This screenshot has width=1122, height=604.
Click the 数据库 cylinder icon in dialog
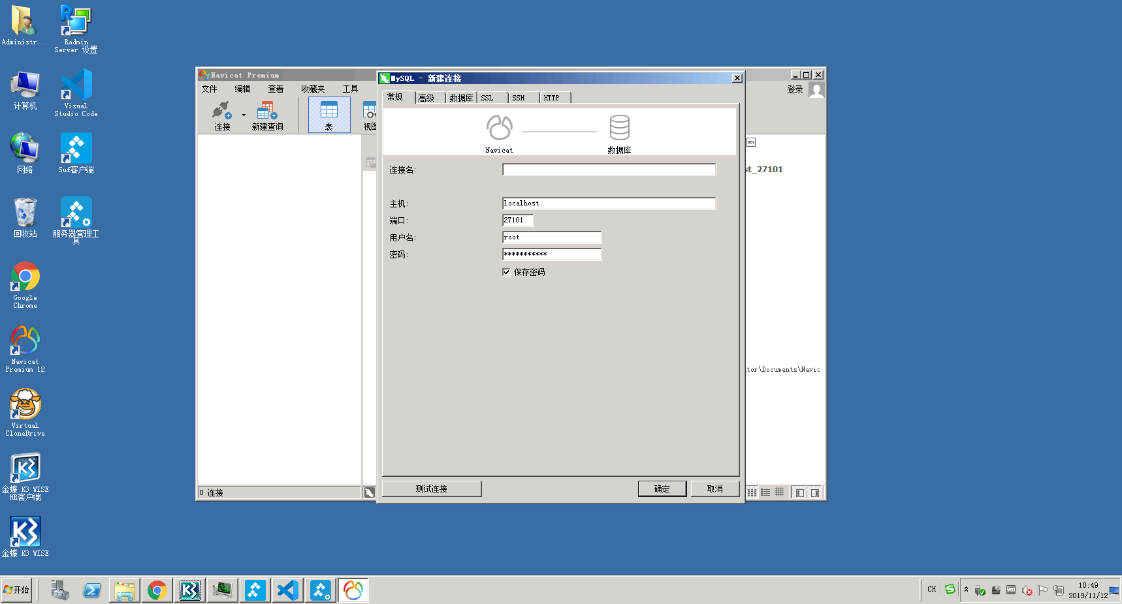(620, 128)
